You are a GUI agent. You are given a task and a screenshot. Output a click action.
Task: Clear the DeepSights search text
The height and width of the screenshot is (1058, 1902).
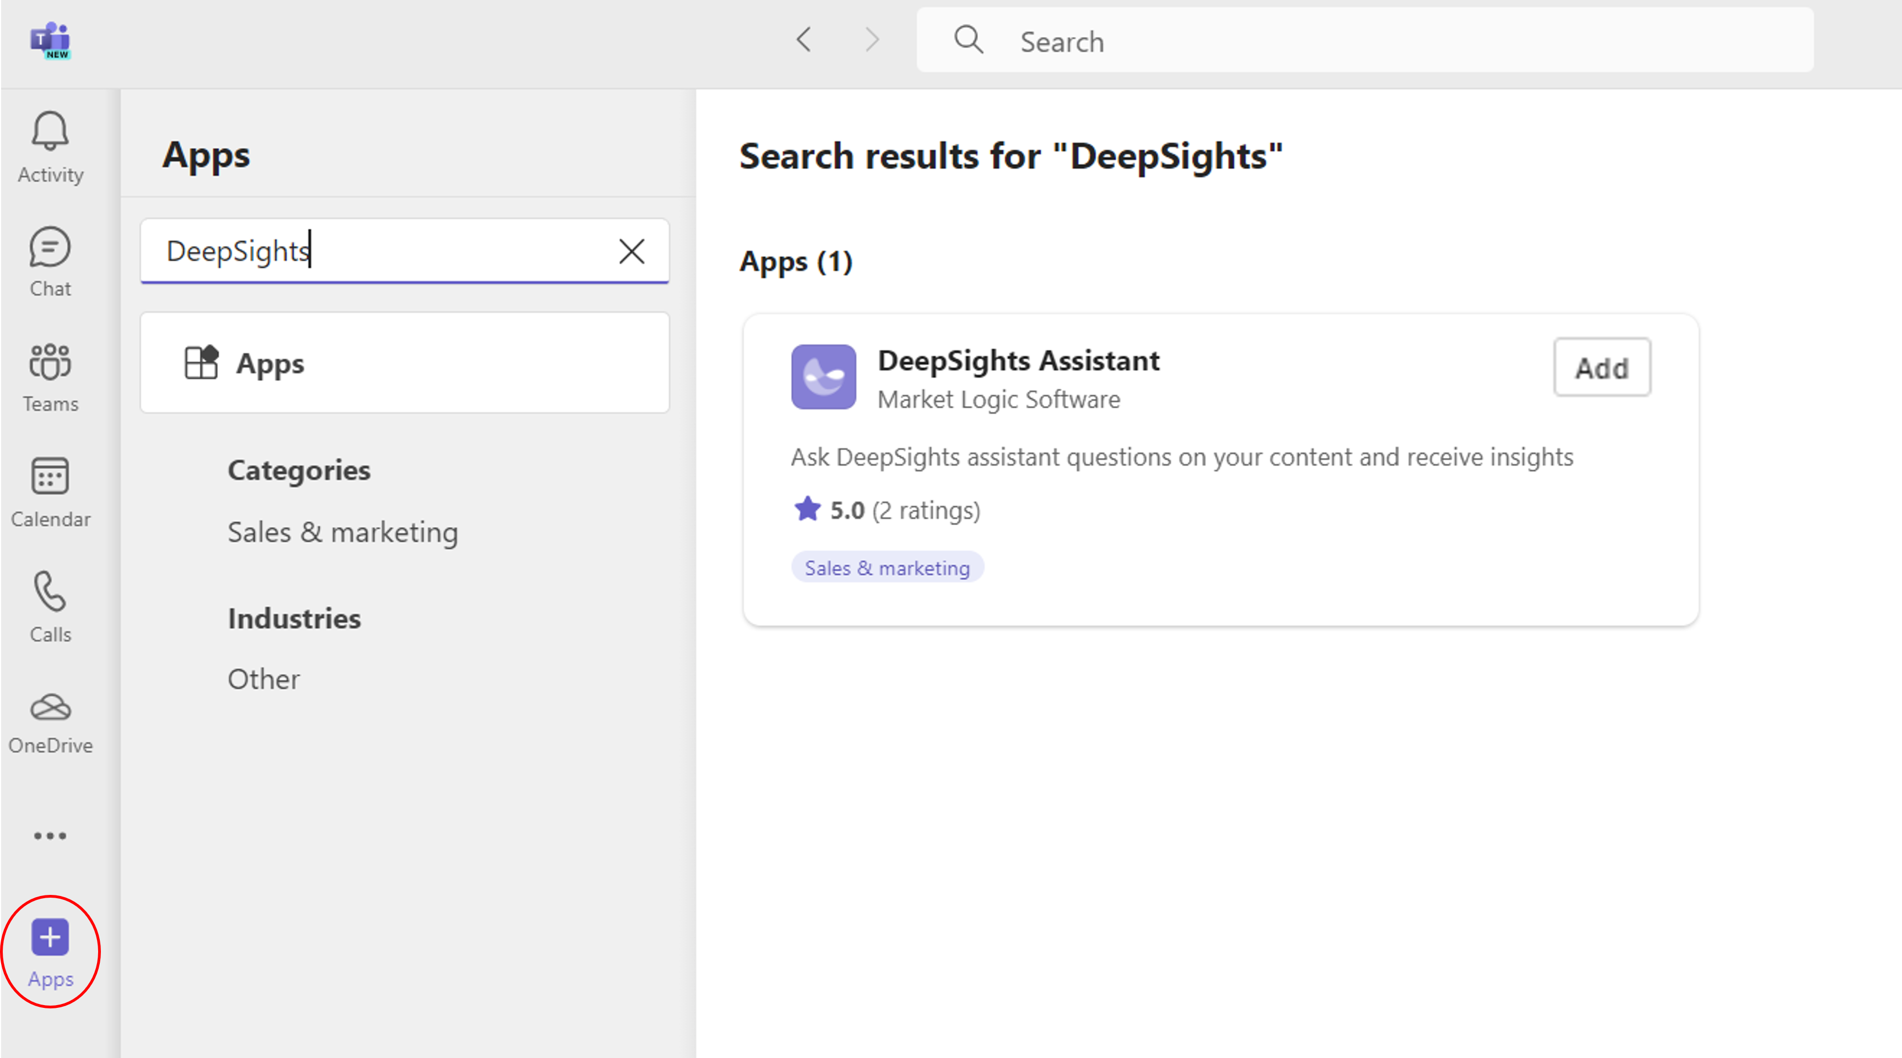pyautogui.click(x=631, y=252)
